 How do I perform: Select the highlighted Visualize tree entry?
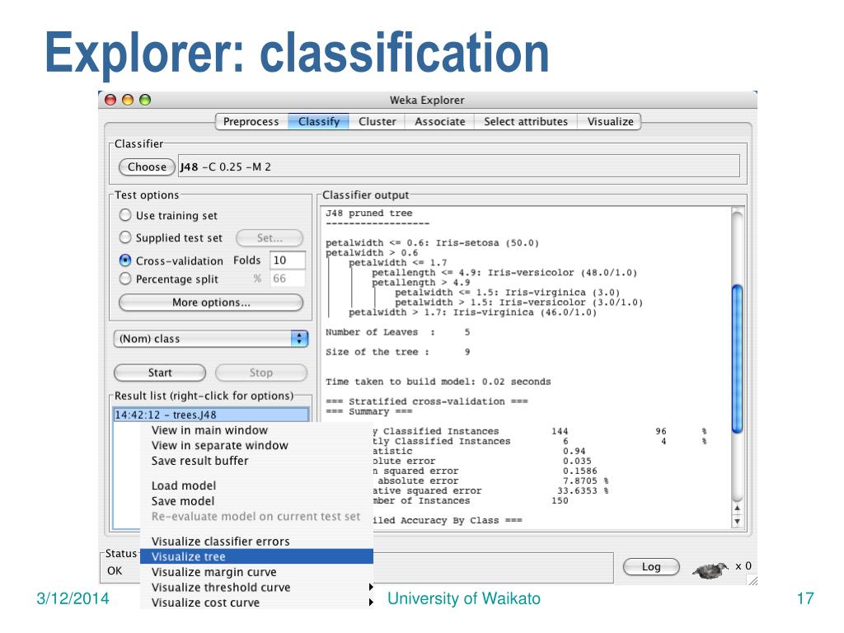pos(256,556)
